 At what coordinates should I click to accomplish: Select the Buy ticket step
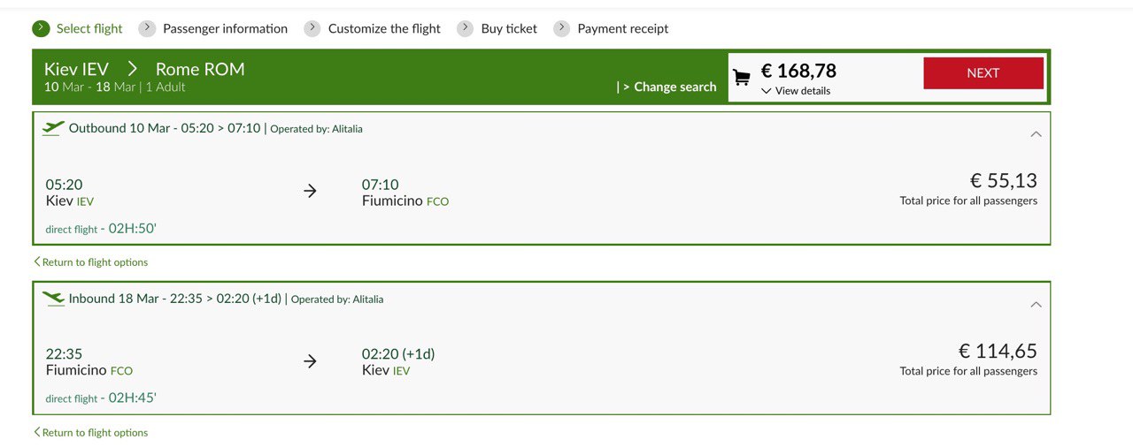pos(509,28)
